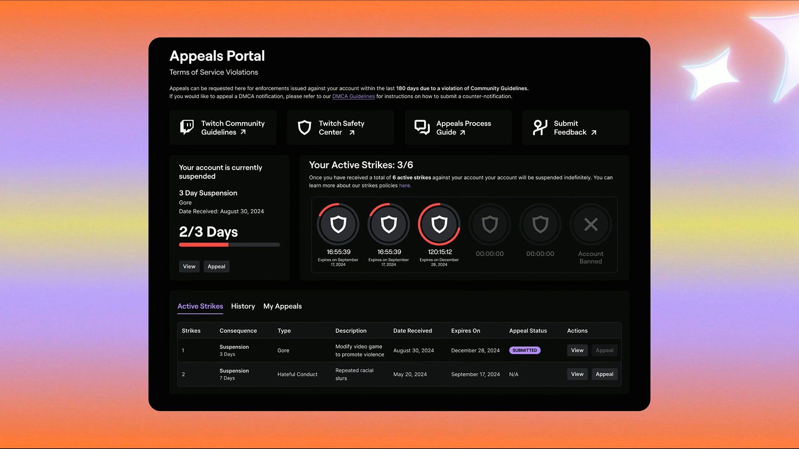Click the chat bubbles icon for Appeals Process Guide
Image resolution: width=799 pixels, height=449 pixels.
[x=422, y=127]
